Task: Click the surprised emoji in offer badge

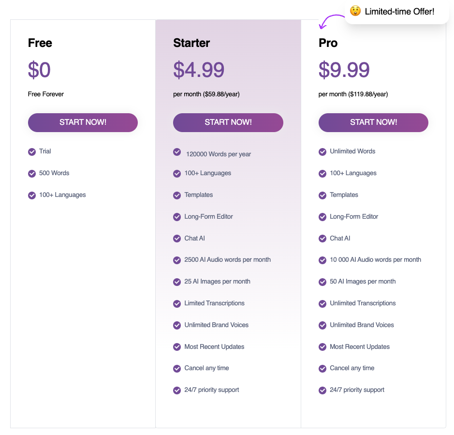Action: pyautogui.click(x=355, y=11)
